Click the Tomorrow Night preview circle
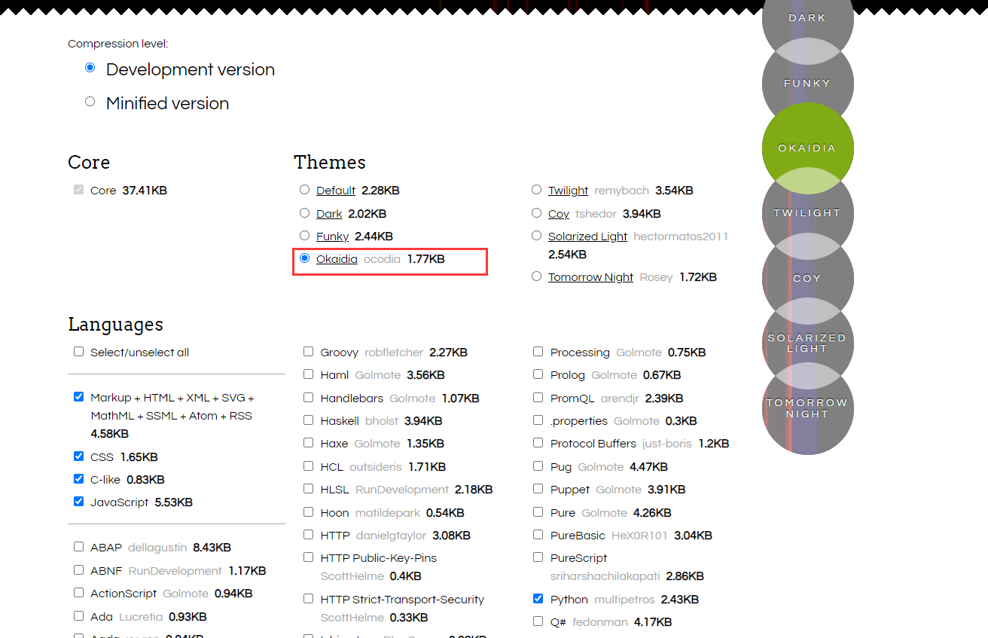The width and height of the screenshot is (988, 638). click(x=807, y=408)
